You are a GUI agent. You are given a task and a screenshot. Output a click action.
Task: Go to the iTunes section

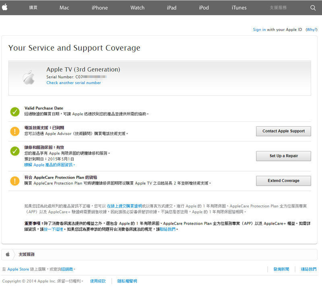coord(239,8)
